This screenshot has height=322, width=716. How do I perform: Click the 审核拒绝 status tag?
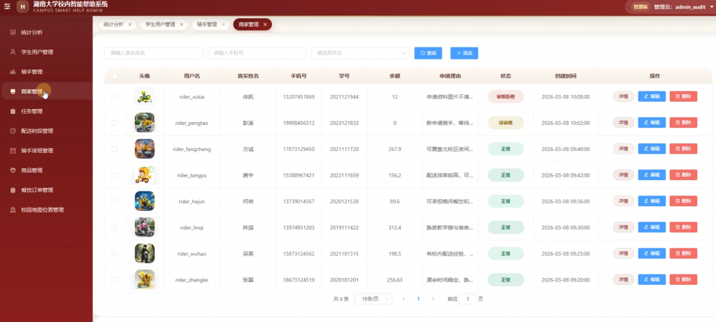(x=506, y=96)
